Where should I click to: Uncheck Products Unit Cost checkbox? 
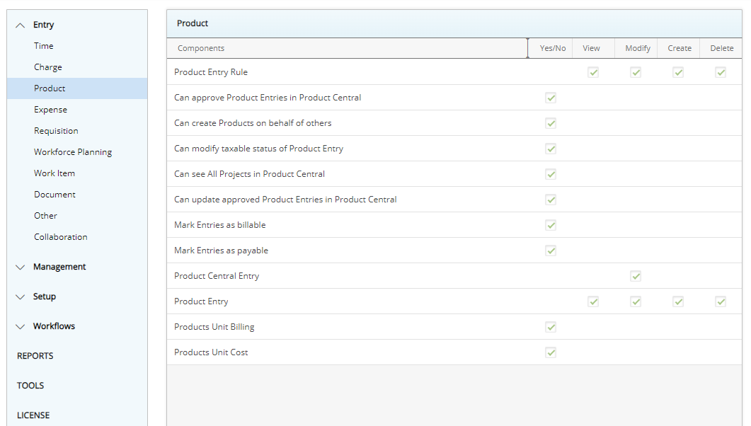pos(551,352)
